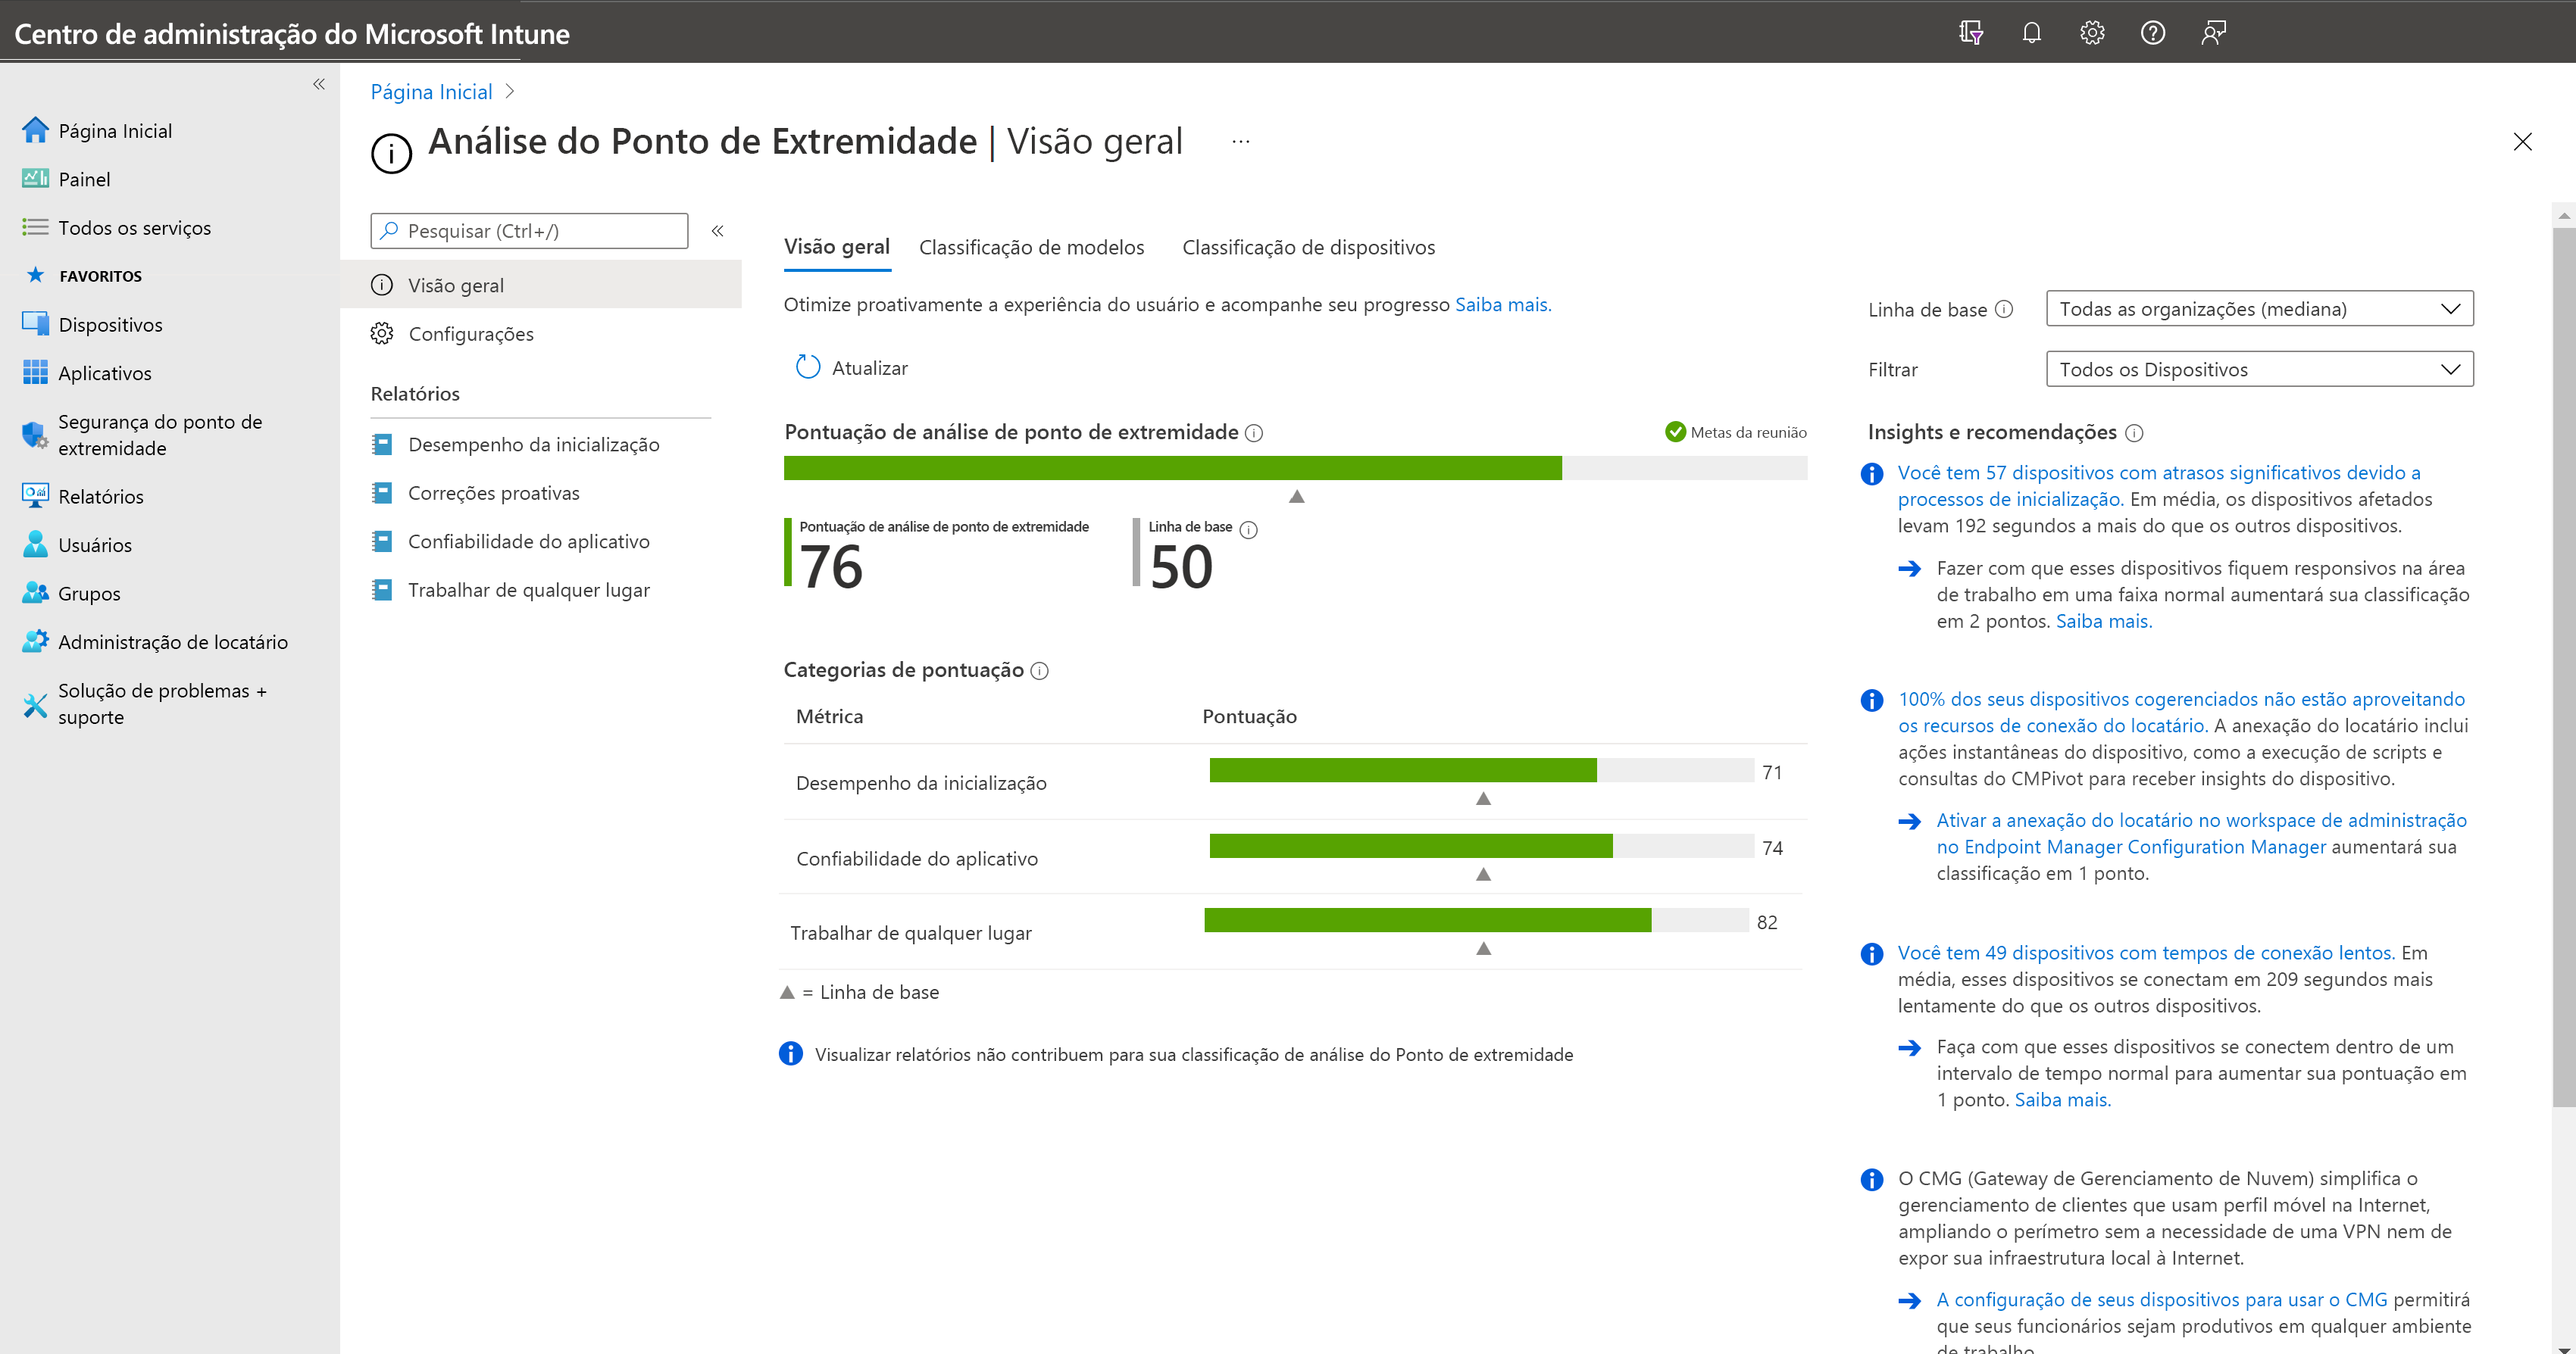The height and width of the screenshot is (1354, 2576).
Task: Click the Correções proativas report icon
Action: click(x=382, y=493)
